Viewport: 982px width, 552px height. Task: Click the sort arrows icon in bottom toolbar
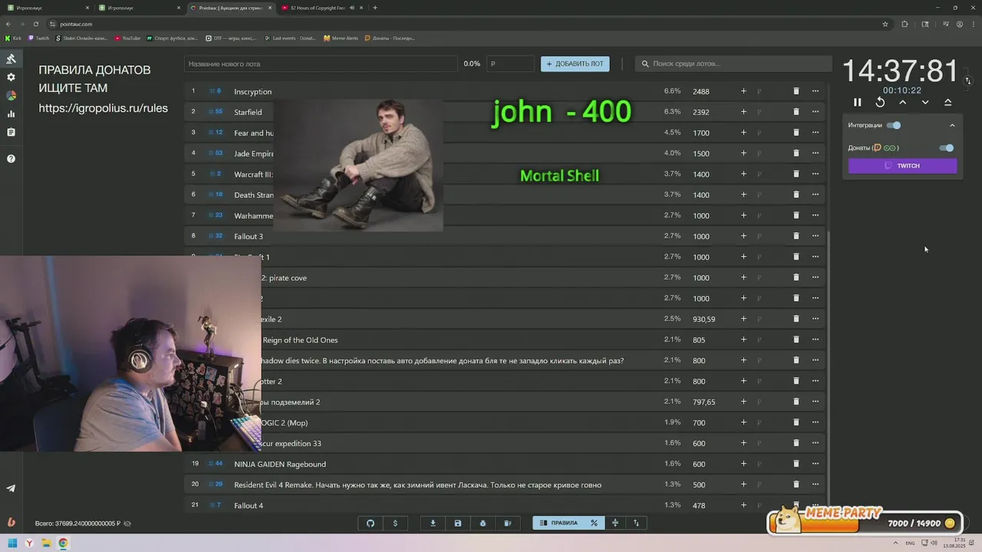[x=636, y=523]
